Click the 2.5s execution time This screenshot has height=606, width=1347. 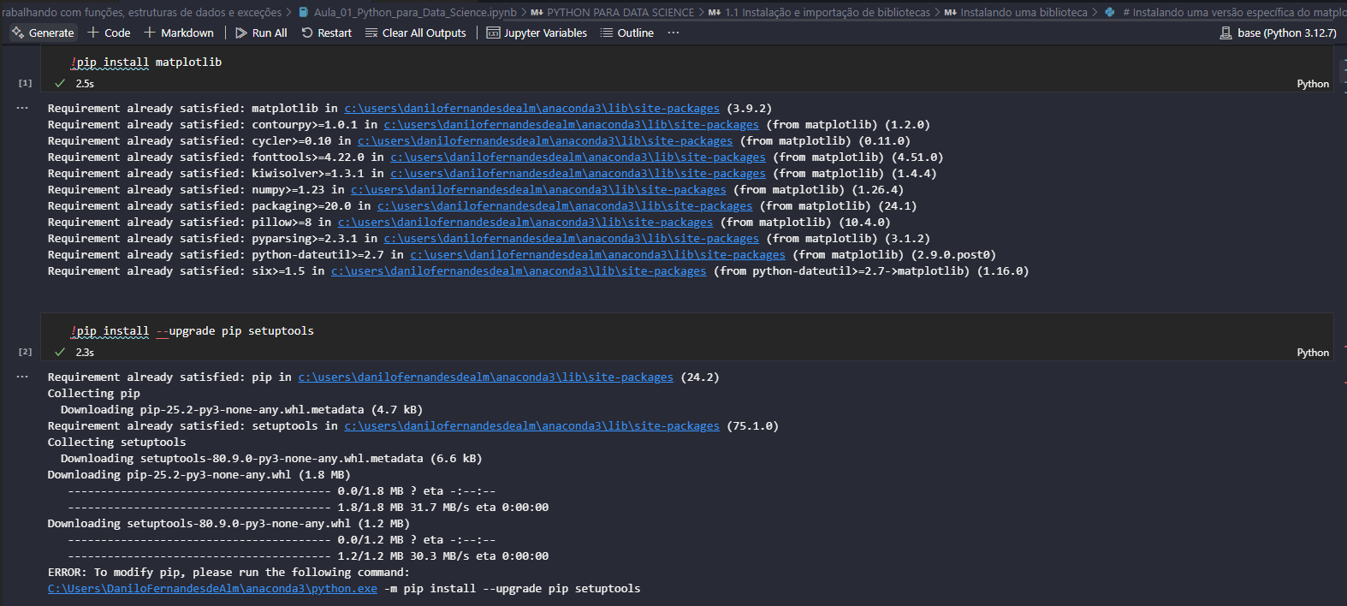click(x=85, y=84)
